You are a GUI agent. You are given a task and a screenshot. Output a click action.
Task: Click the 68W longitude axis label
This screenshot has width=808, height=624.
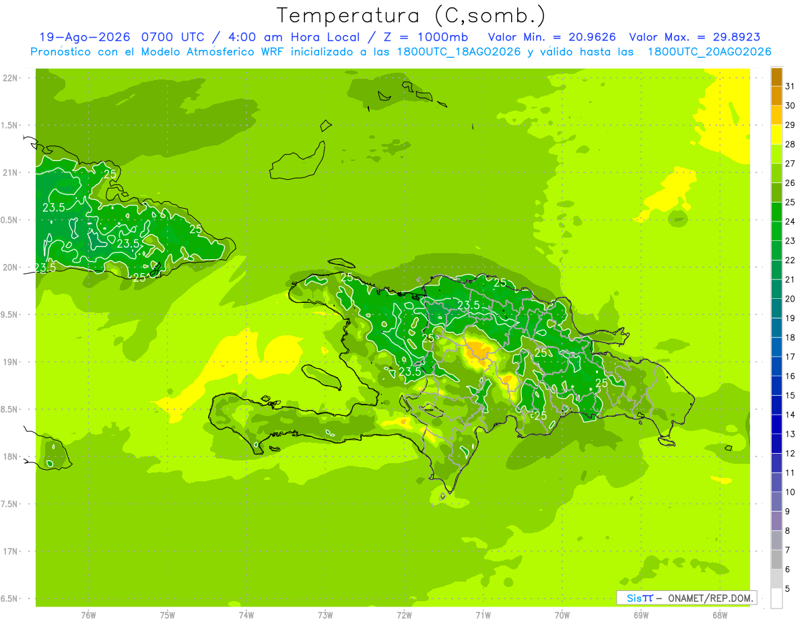719,615
